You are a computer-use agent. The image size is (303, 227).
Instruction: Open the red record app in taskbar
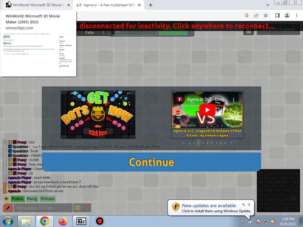click(x=100, y=221)
